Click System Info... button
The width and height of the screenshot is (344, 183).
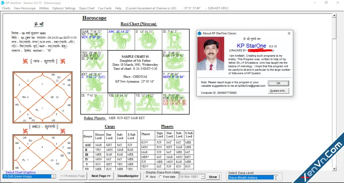(x=278, y=91)
